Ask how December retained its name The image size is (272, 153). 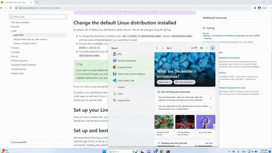pos(185,99)
